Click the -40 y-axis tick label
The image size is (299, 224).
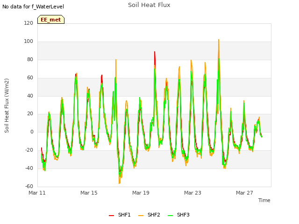tap(29, 168)
